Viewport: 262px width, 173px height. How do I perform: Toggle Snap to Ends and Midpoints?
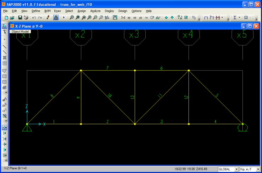pyautogui.click(x=5, y=133)
